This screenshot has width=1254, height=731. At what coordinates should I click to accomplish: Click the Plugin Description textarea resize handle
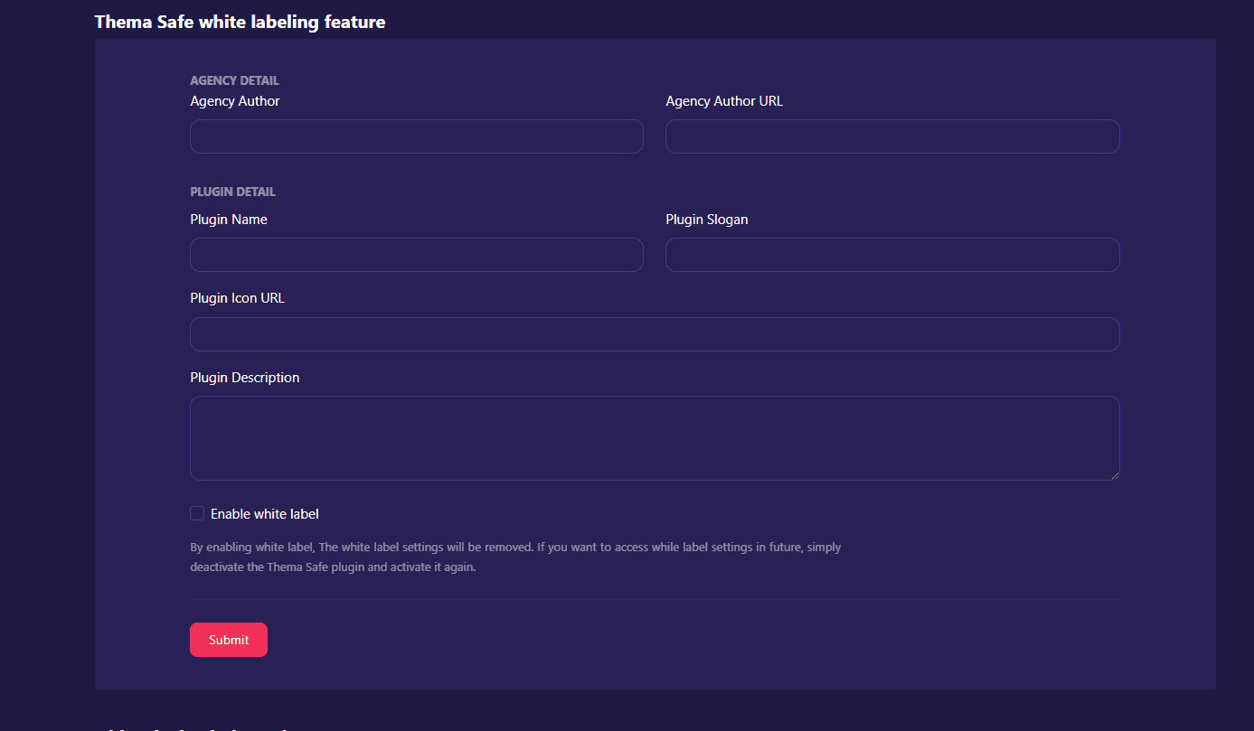1115,475
